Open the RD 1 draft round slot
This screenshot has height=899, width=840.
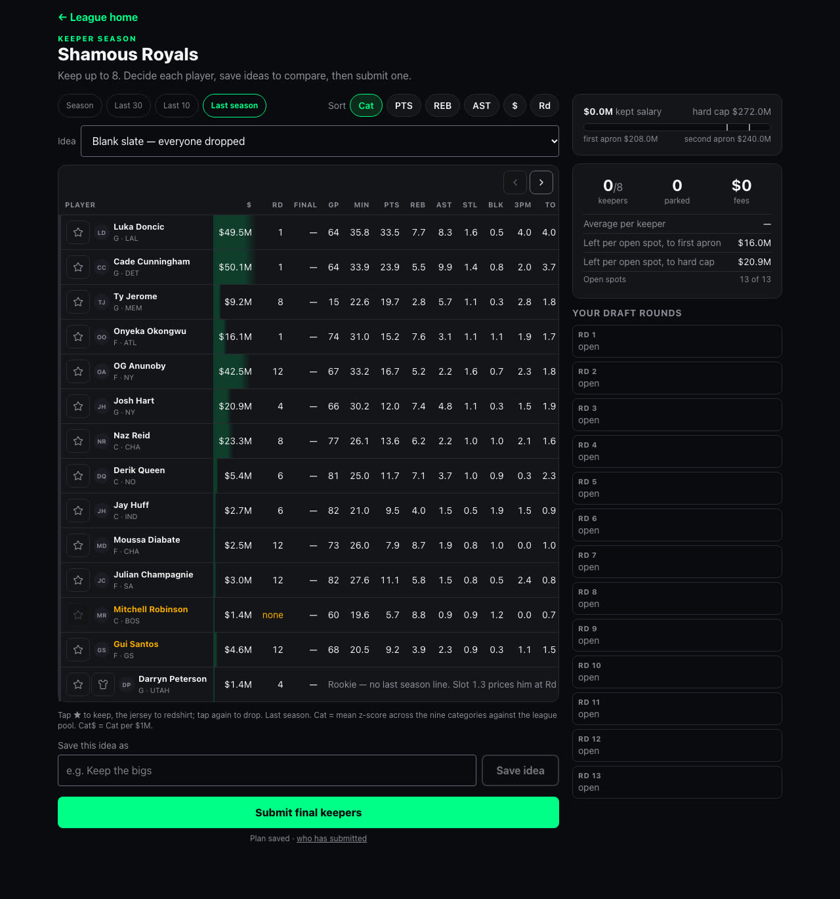tap(677, 341)
